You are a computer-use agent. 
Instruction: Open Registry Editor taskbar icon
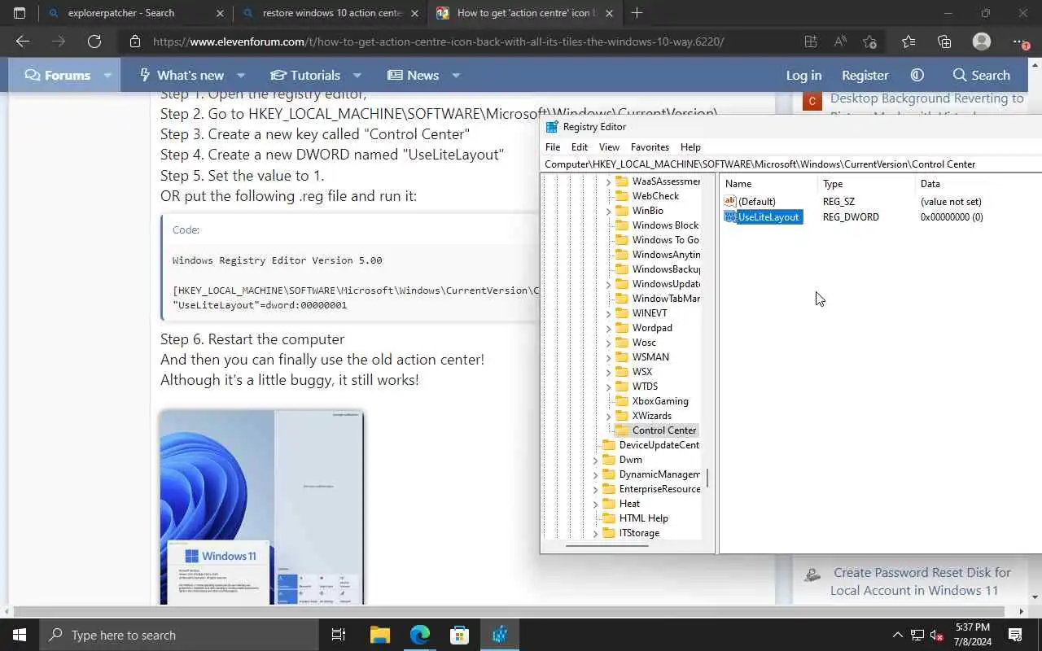(500, 635)
